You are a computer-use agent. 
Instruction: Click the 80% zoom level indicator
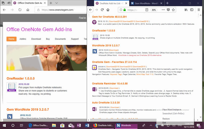(154, 10)
